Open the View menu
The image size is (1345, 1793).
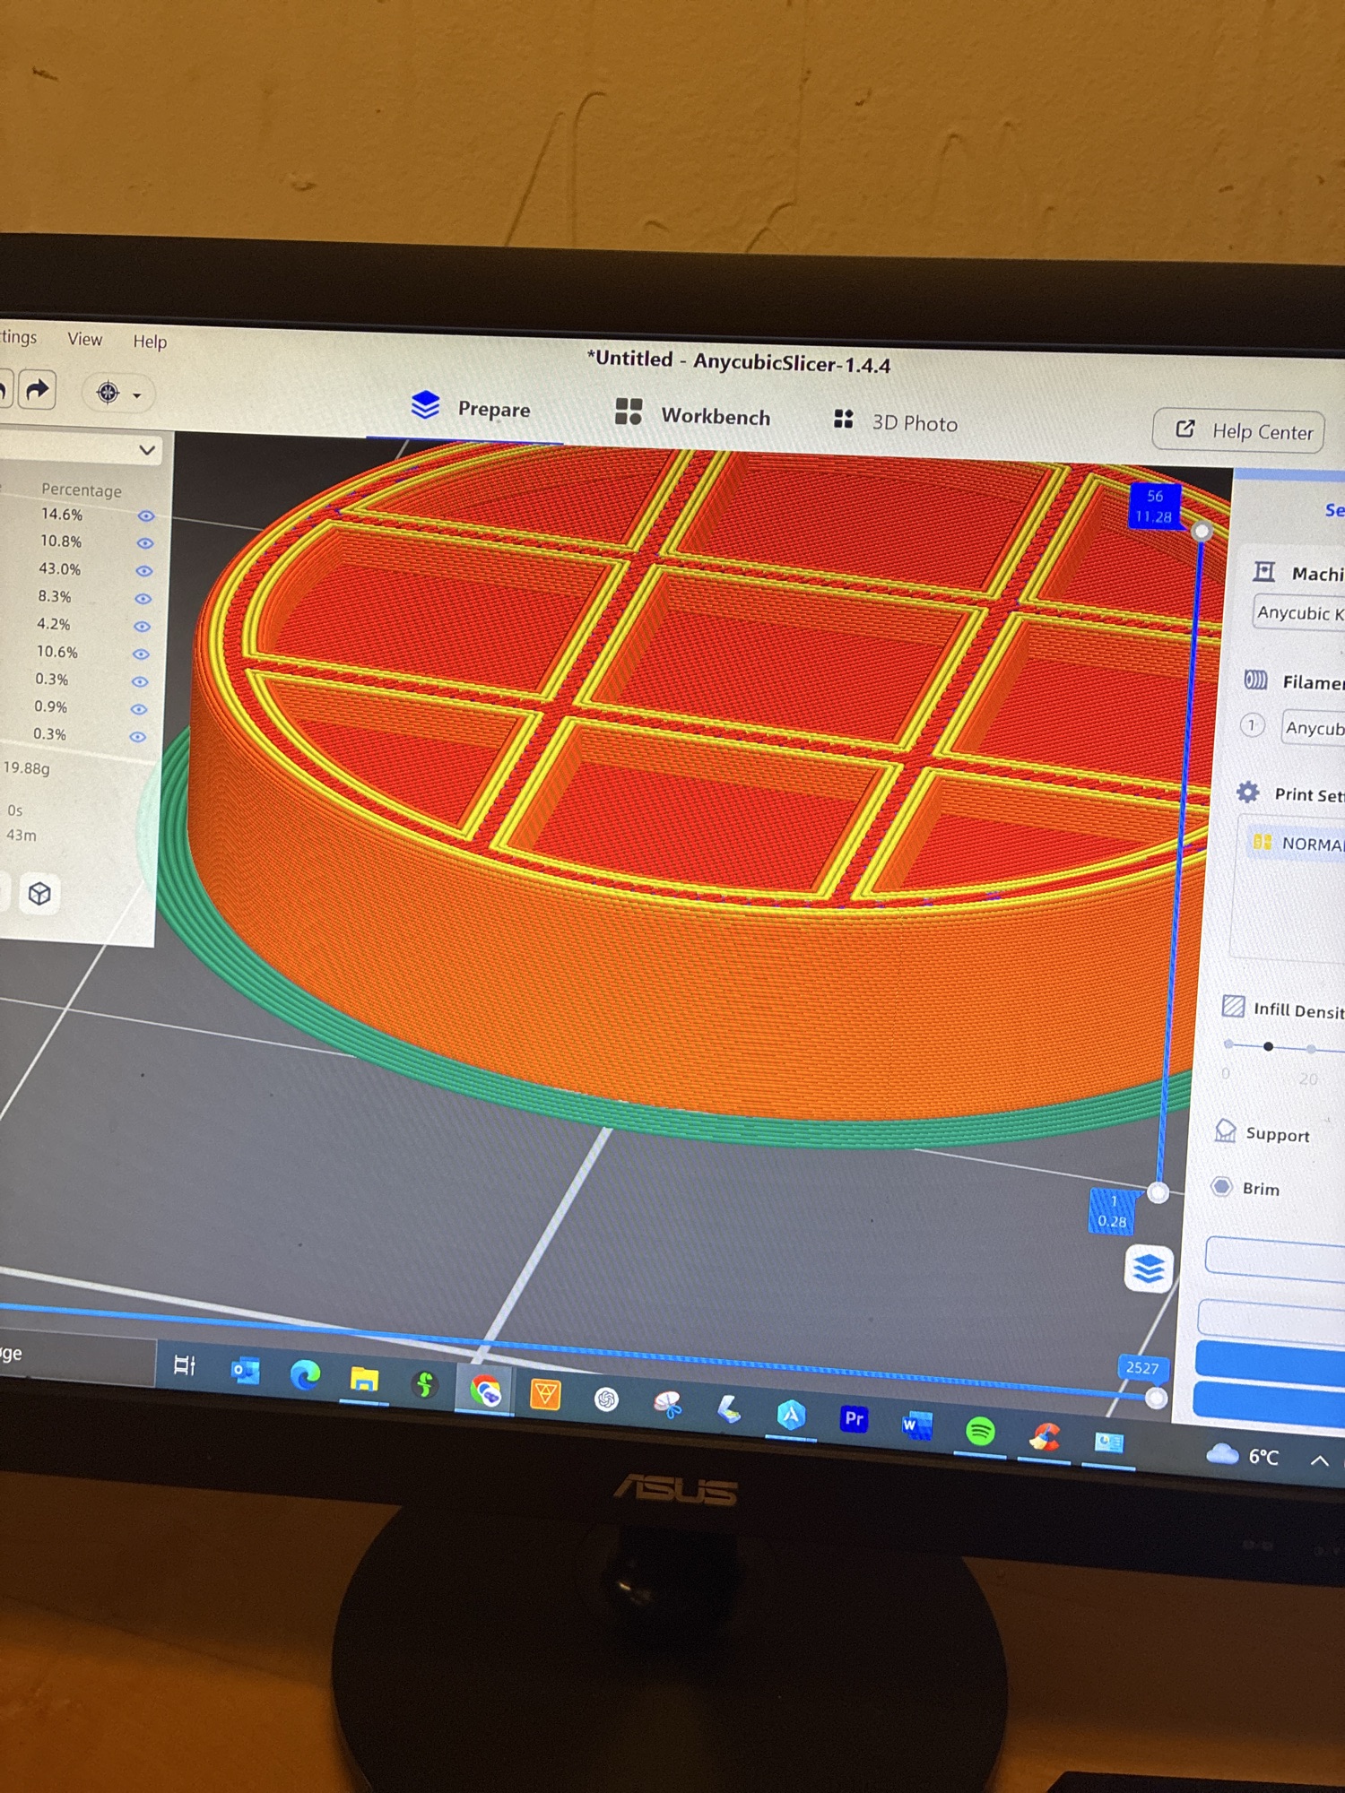point(84,340)
